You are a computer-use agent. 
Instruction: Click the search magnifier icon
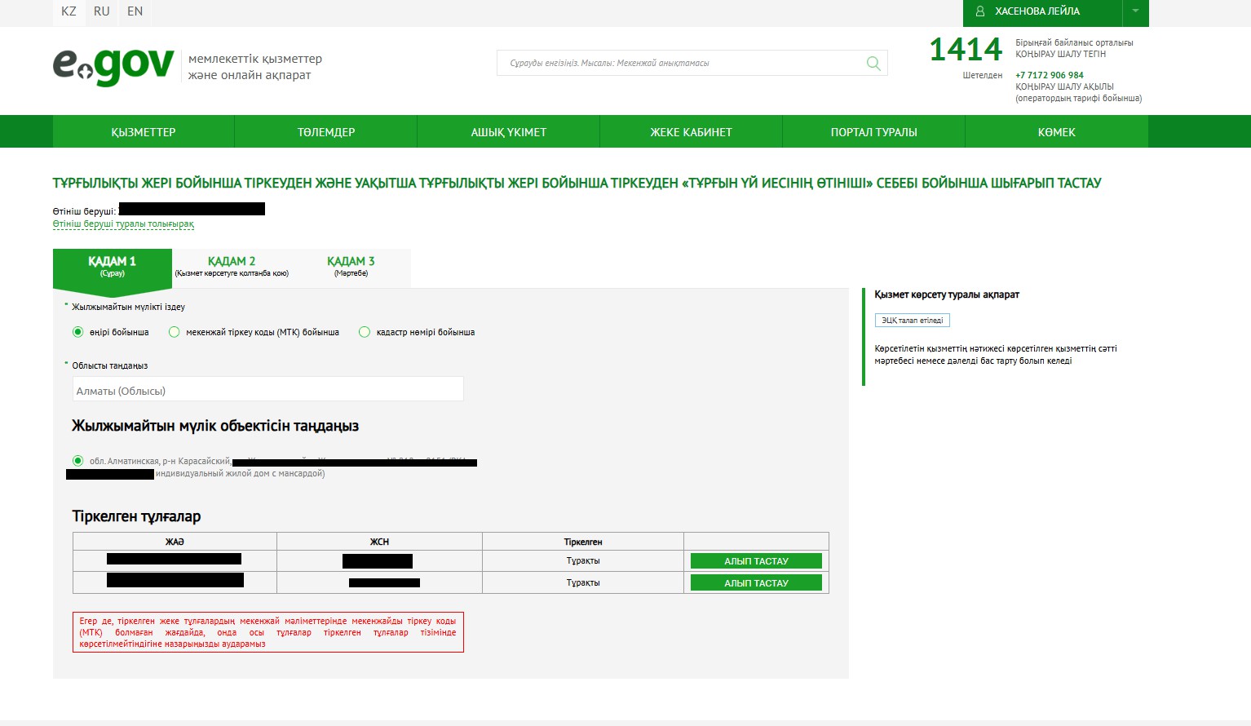coord(873,64)
